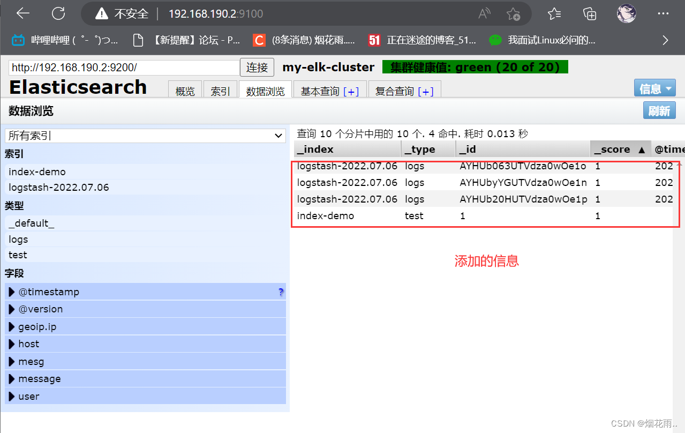This screenshot has width=685, height=433.
Task: Select index-demo in index list
Action: 146,172
